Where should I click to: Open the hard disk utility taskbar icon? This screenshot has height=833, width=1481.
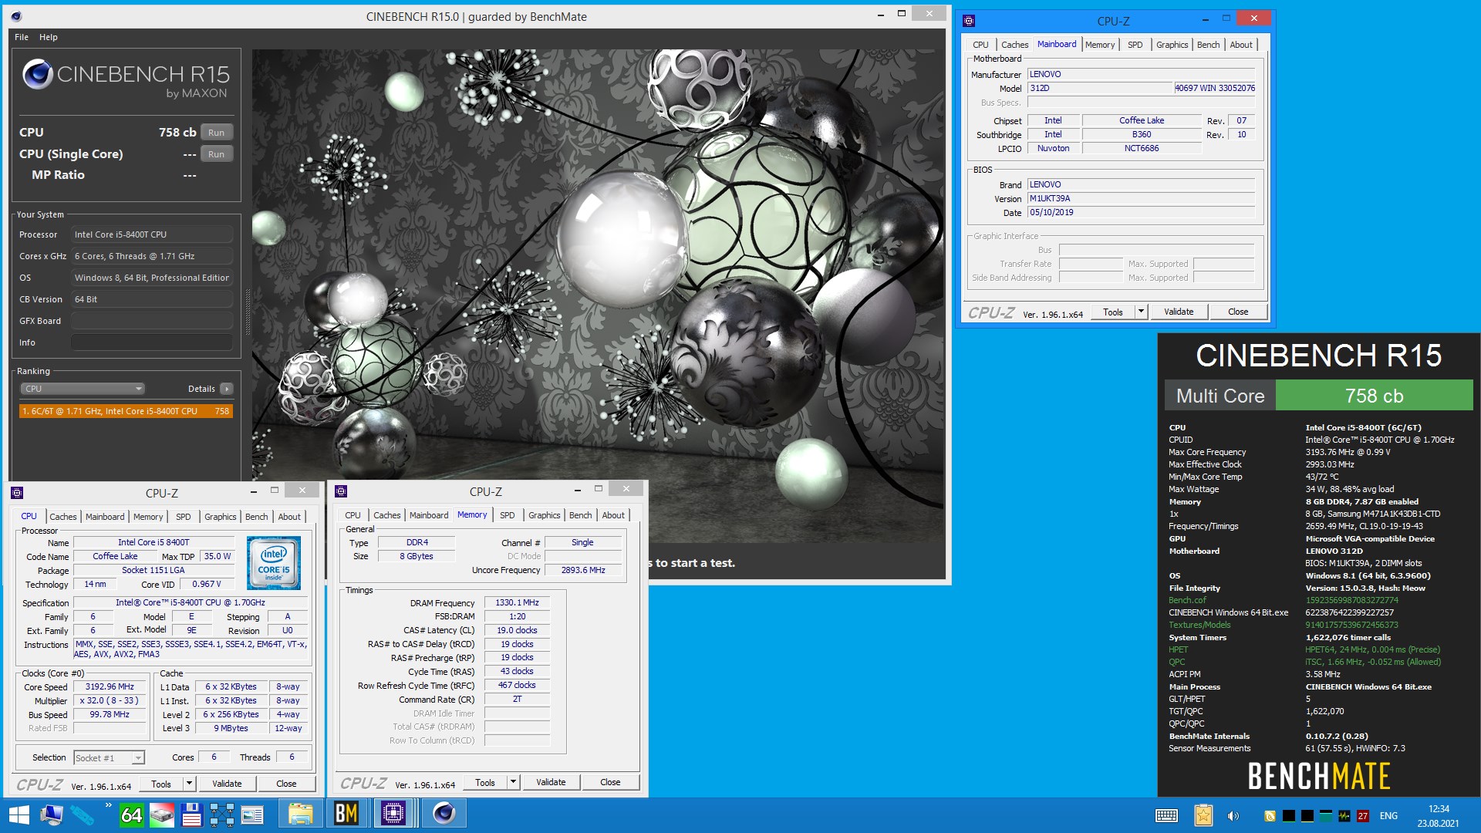pyautogui.click(x=162, y=814)
